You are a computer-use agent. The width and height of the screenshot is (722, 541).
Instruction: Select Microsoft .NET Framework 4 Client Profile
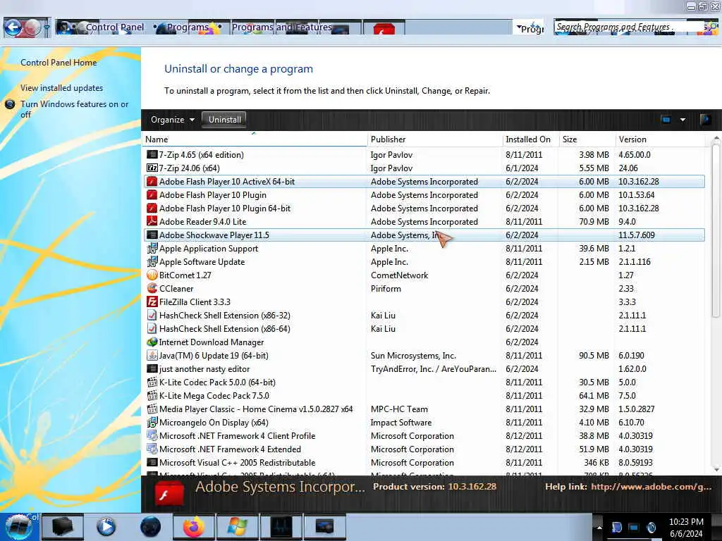(424, 435)
